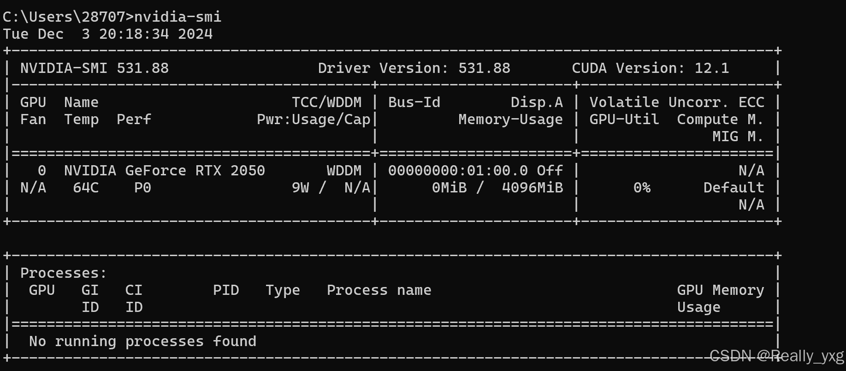Click the 'Bus-Id' column header
The image size is (846, 371).
(414, 102)
